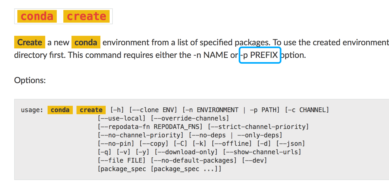Click the [--override-channels] option

pos(190,118)
